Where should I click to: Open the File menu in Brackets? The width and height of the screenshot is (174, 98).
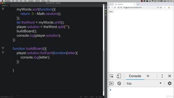point(13,1)
